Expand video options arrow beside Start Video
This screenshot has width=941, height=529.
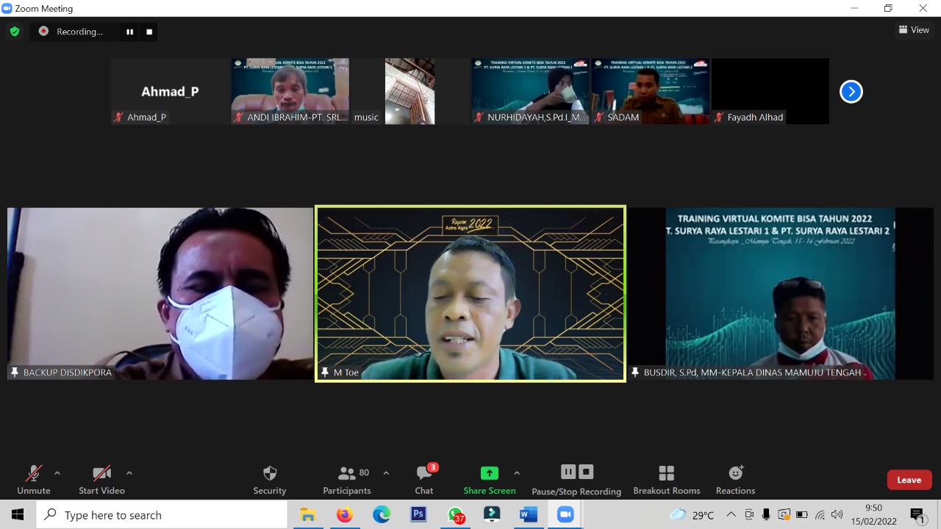click(x=129, y=473)
